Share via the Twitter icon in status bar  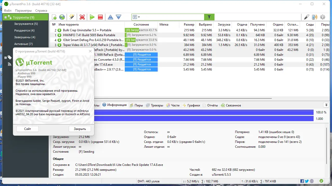(x=306, y=181)
